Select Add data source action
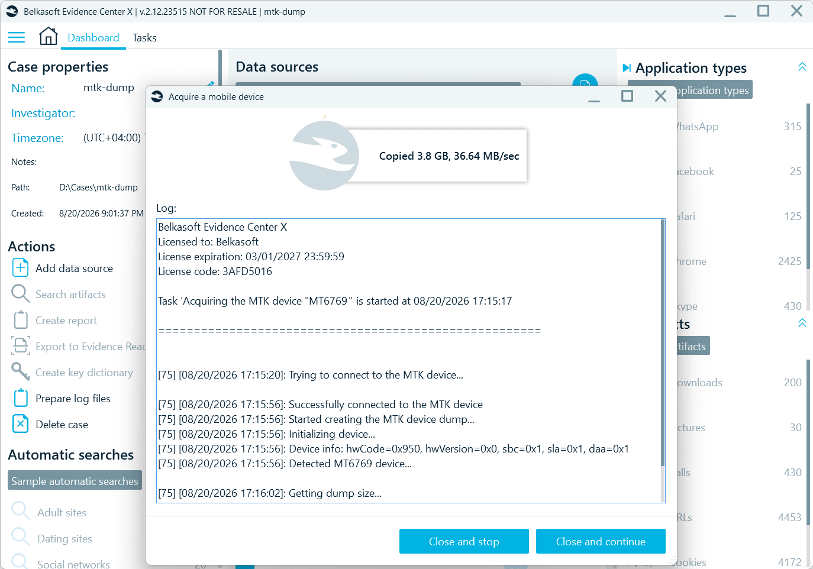The image size is (813, 569). coord(74,268)
